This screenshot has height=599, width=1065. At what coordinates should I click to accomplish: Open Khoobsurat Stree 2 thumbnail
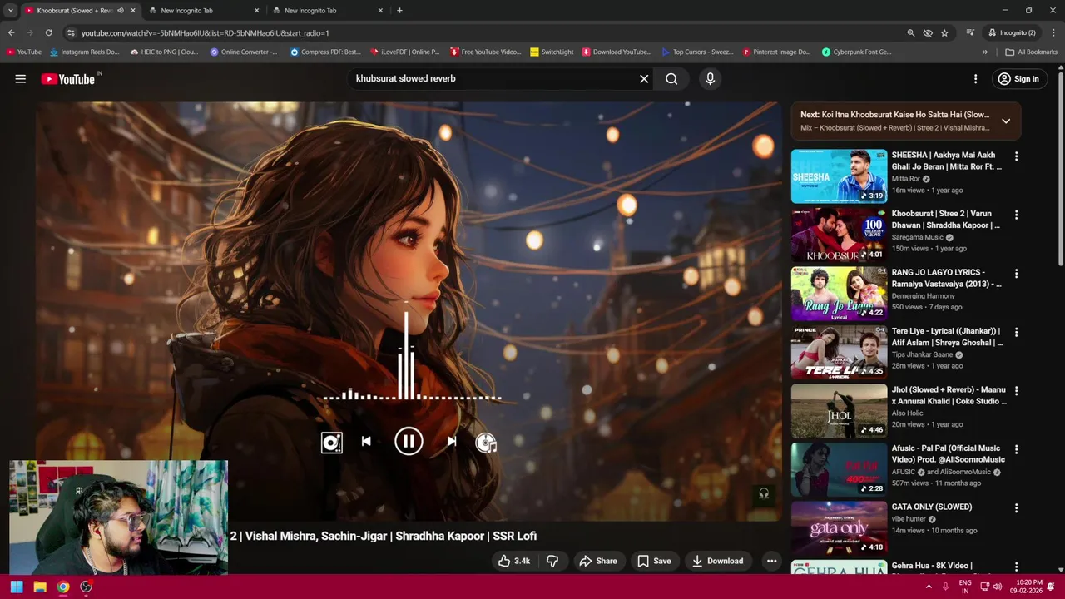839,235
